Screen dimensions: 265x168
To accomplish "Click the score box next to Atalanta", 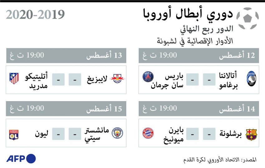I will click(x=209, y=80).
